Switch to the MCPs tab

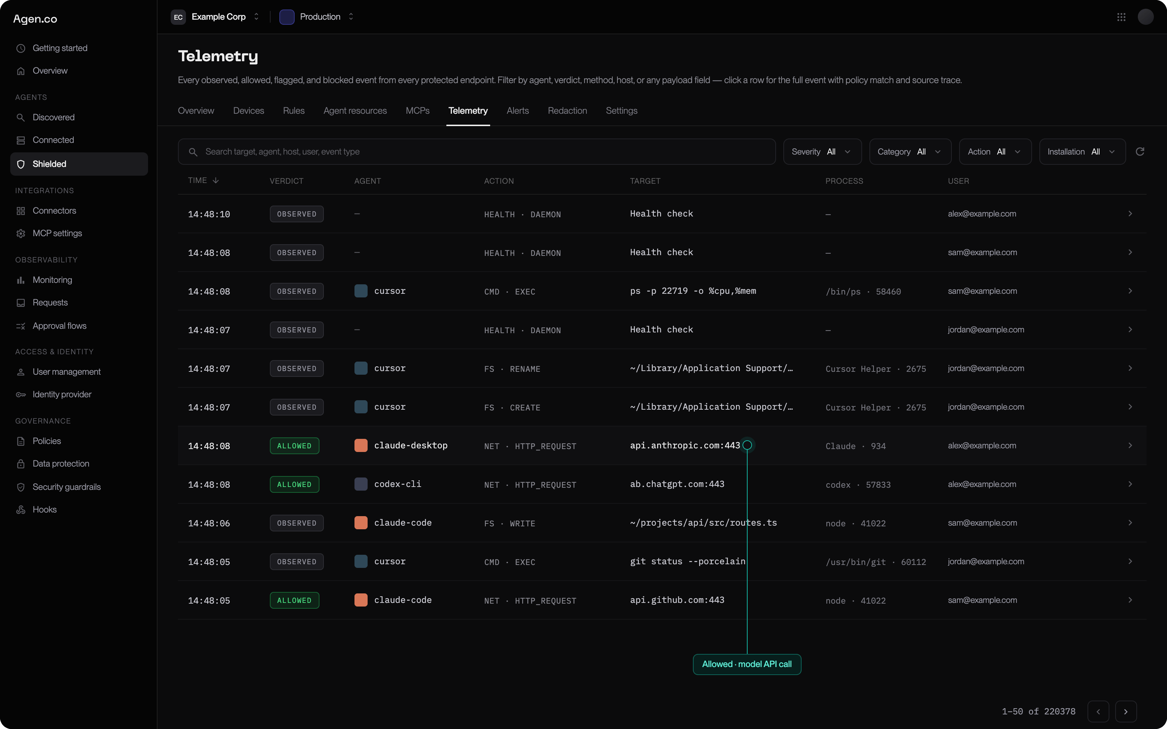coord(418,111)
